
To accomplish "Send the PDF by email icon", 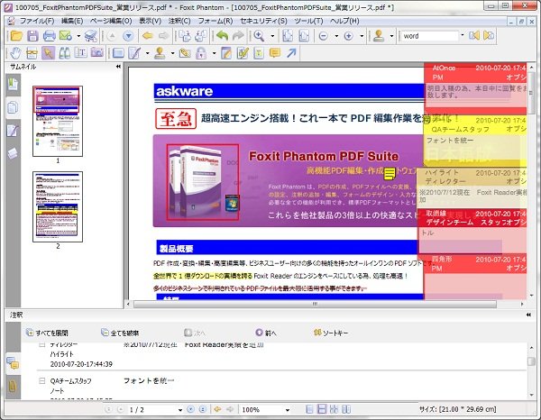I will 66,36.
